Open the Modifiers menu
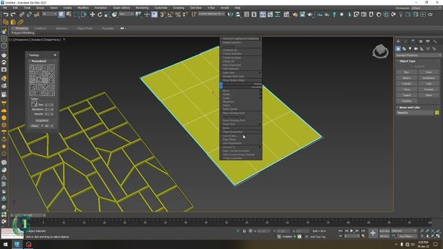 click(x=83, y=8)
